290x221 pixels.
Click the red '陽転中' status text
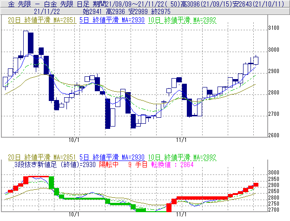point(109,164)
